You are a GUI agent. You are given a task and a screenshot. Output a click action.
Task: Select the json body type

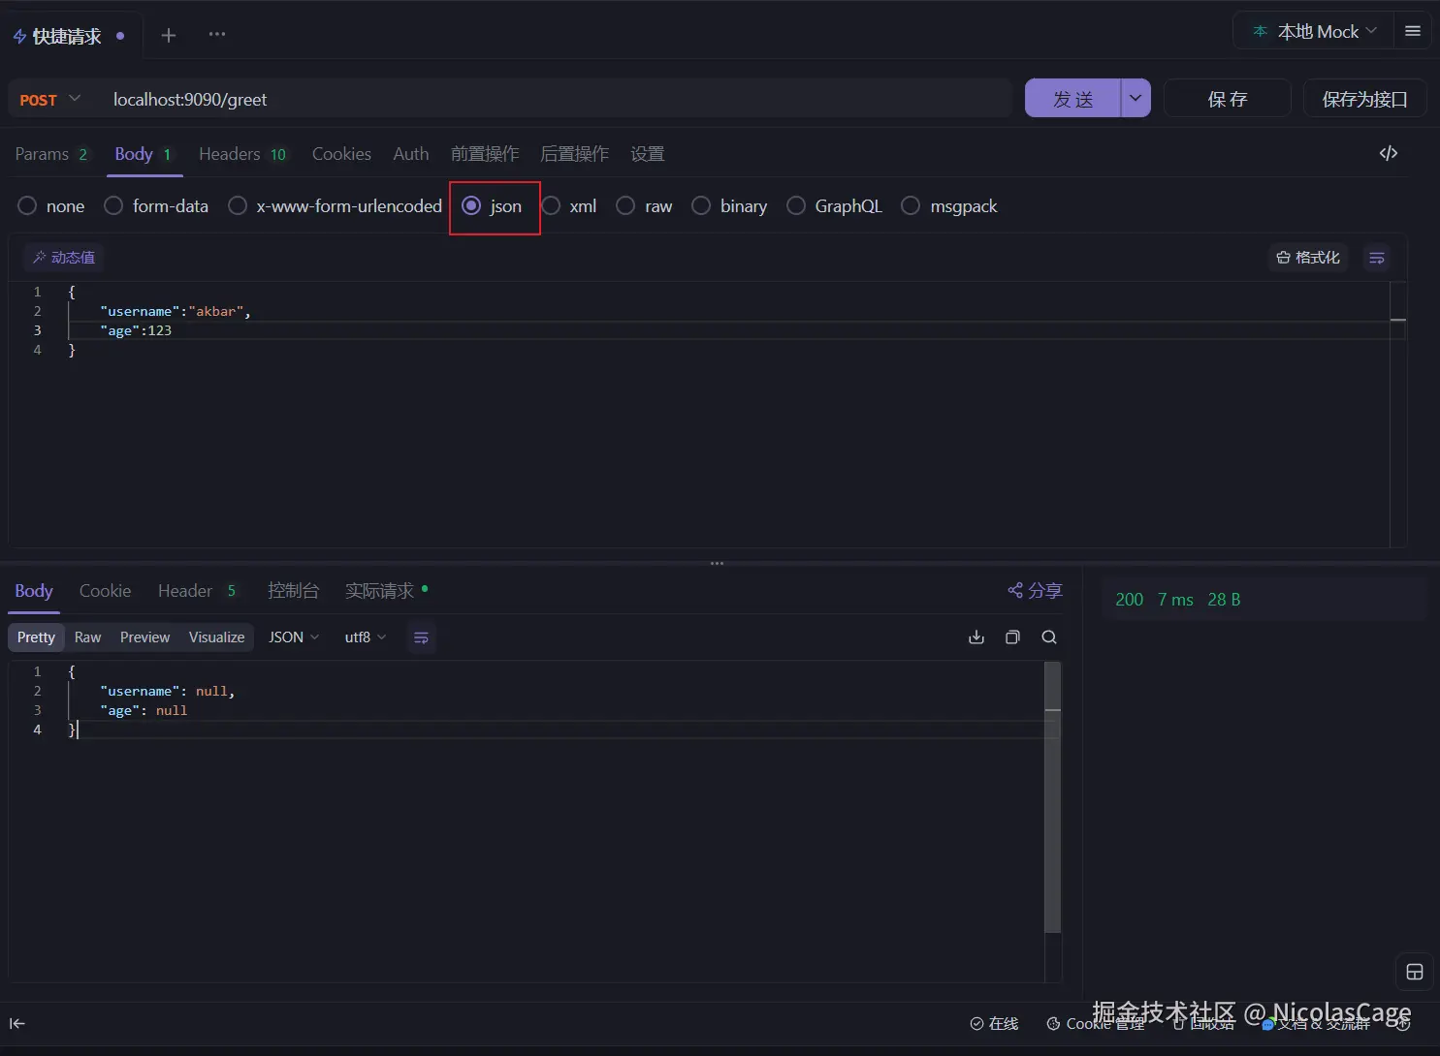point(492,206)
